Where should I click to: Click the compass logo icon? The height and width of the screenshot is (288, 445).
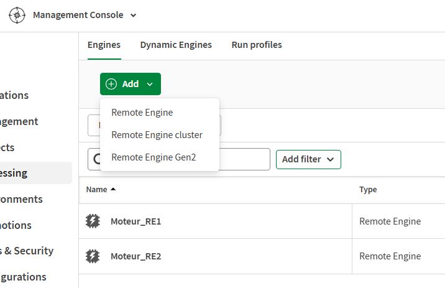point(17,15)
